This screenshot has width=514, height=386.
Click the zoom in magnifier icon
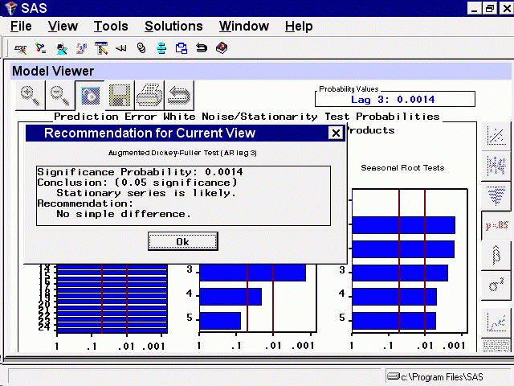tap(31, 96)
